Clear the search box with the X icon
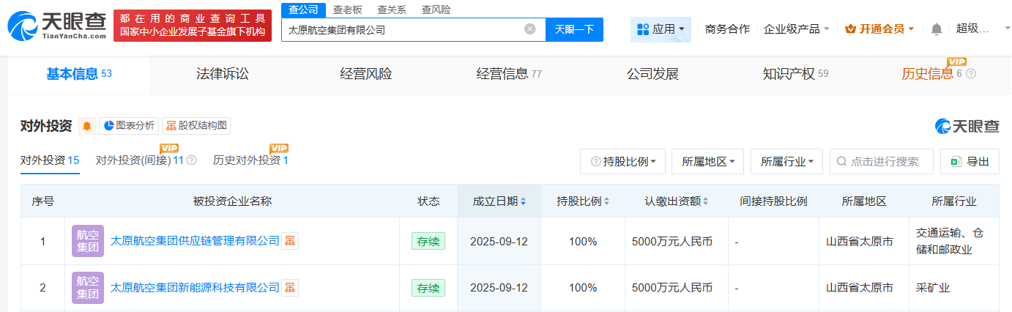1012x312 pixels. pyautogui.click(x=530, y=29)
